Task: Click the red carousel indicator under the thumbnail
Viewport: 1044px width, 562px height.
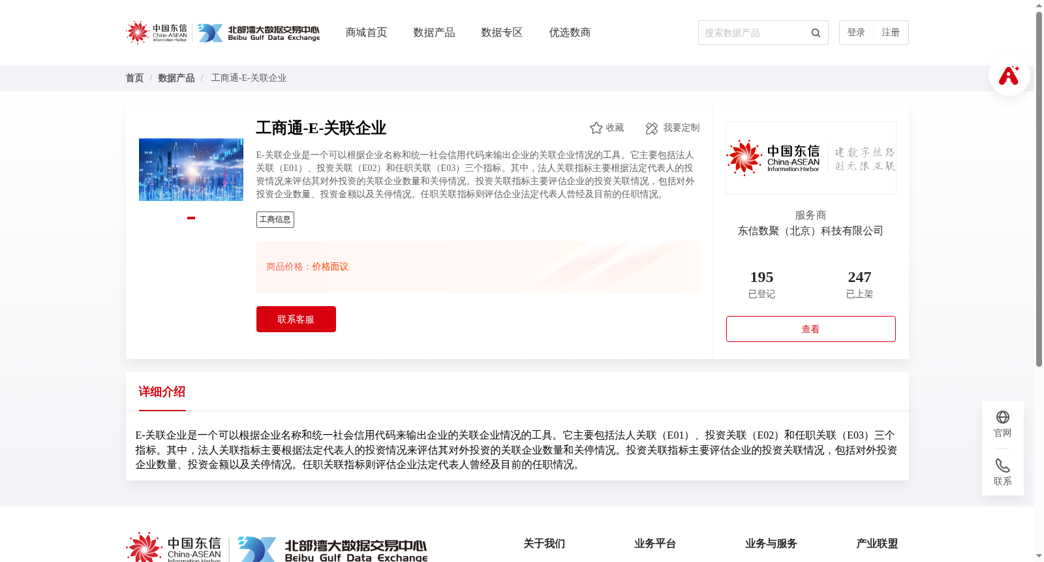Action: coord(191,218)
